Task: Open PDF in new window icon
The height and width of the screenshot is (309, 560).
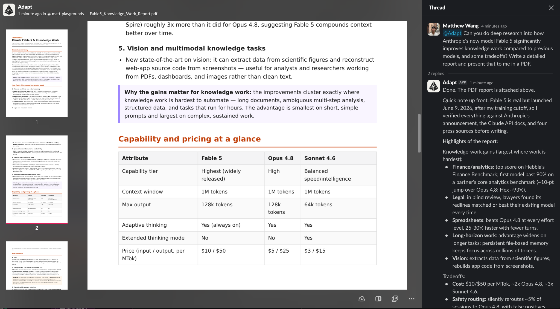Action: pyautogui.click(x=395, y=299)
